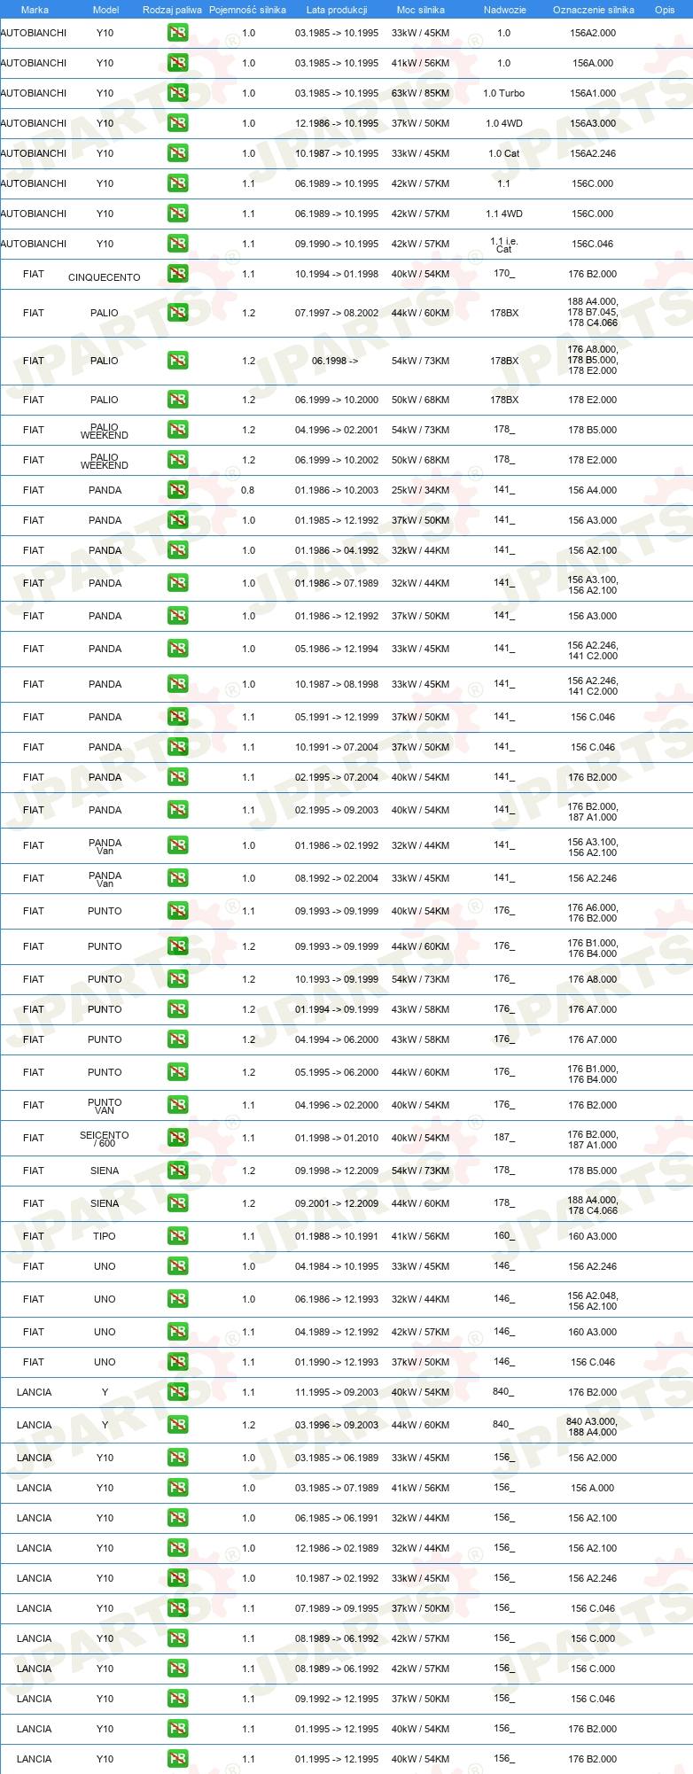
Task: Click the petrol icon in the Palio Weekend 50kW / 68KM row
Action: [177, 460]
